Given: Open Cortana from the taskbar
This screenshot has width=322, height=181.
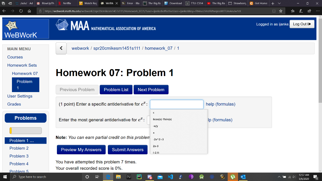Looking at the screenshot, I should pyautogui.click(x=87, y=177).
